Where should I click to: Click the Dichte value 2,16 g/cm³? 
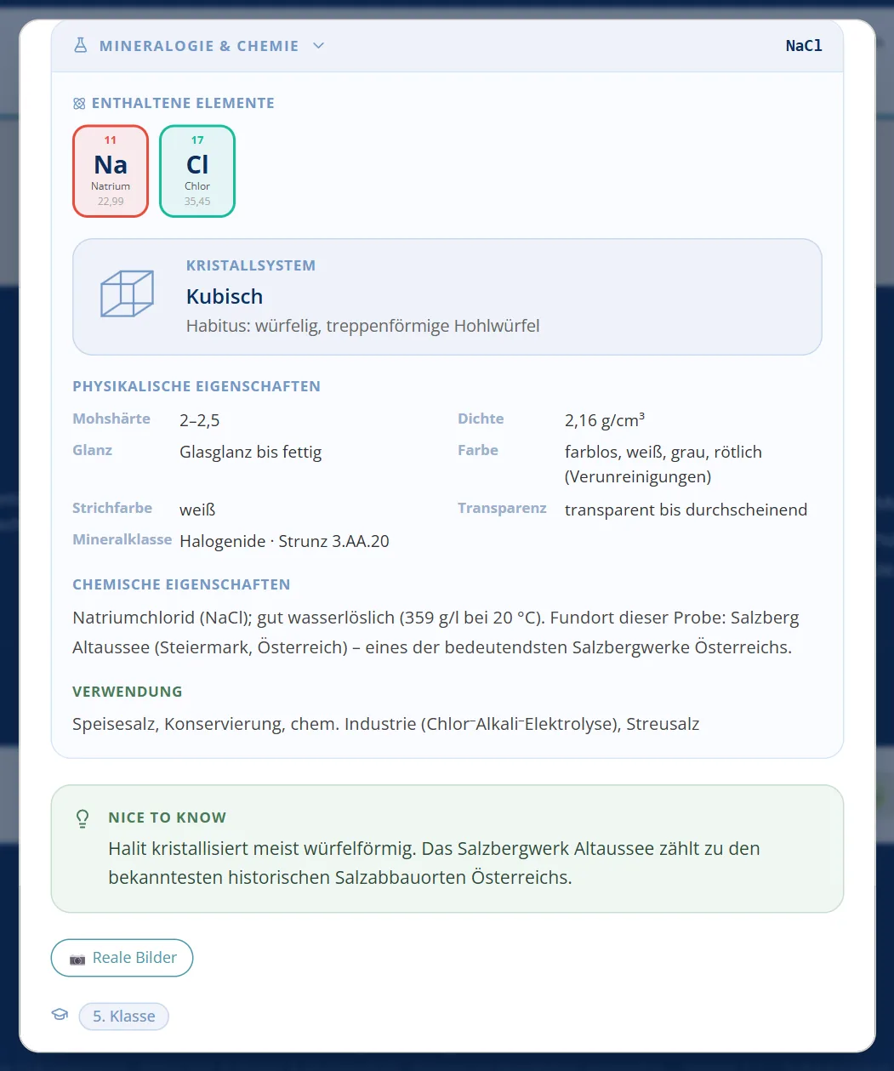[x=605, y=420]
